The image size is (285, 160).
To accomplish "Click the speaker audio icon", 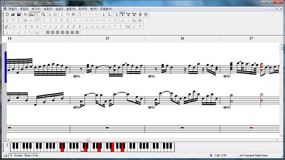I will pyautogui.click(x=140, y=14).
